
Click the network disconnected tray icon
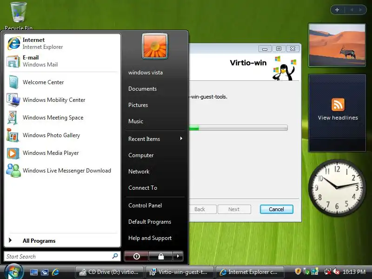[x=327, y=272]
